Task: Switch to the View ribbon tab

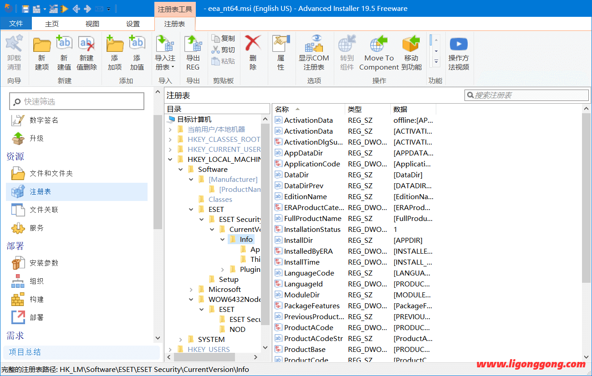Action: point(92,24)
